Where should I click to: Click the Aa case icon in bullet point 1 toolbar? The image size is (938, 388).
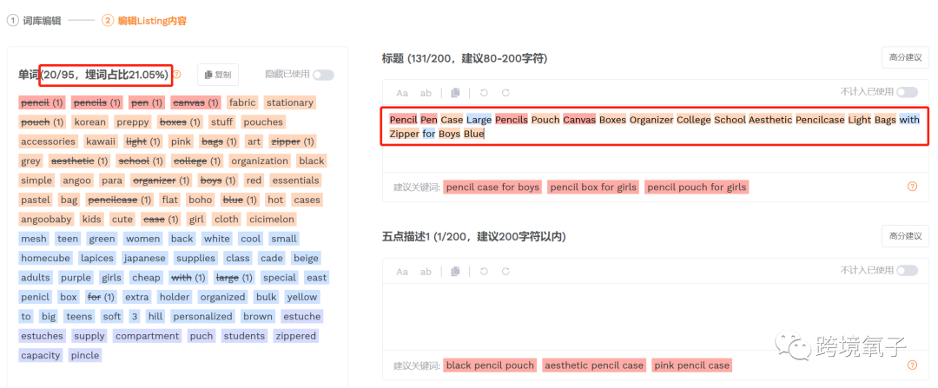click(402, 272)
